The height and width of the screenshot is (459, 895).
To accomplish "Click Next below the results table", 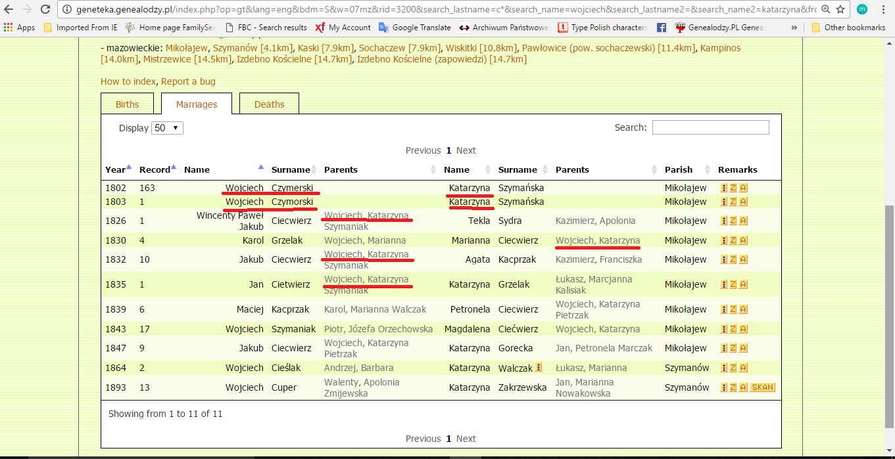I will [x=466, y=439].
